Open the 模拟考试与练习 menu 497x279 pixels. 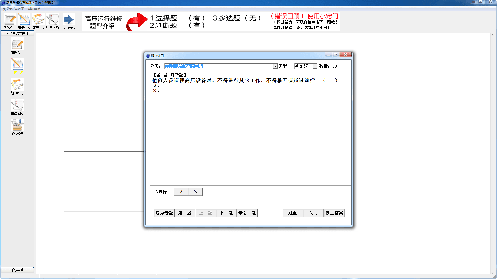(x=13, y=9)
